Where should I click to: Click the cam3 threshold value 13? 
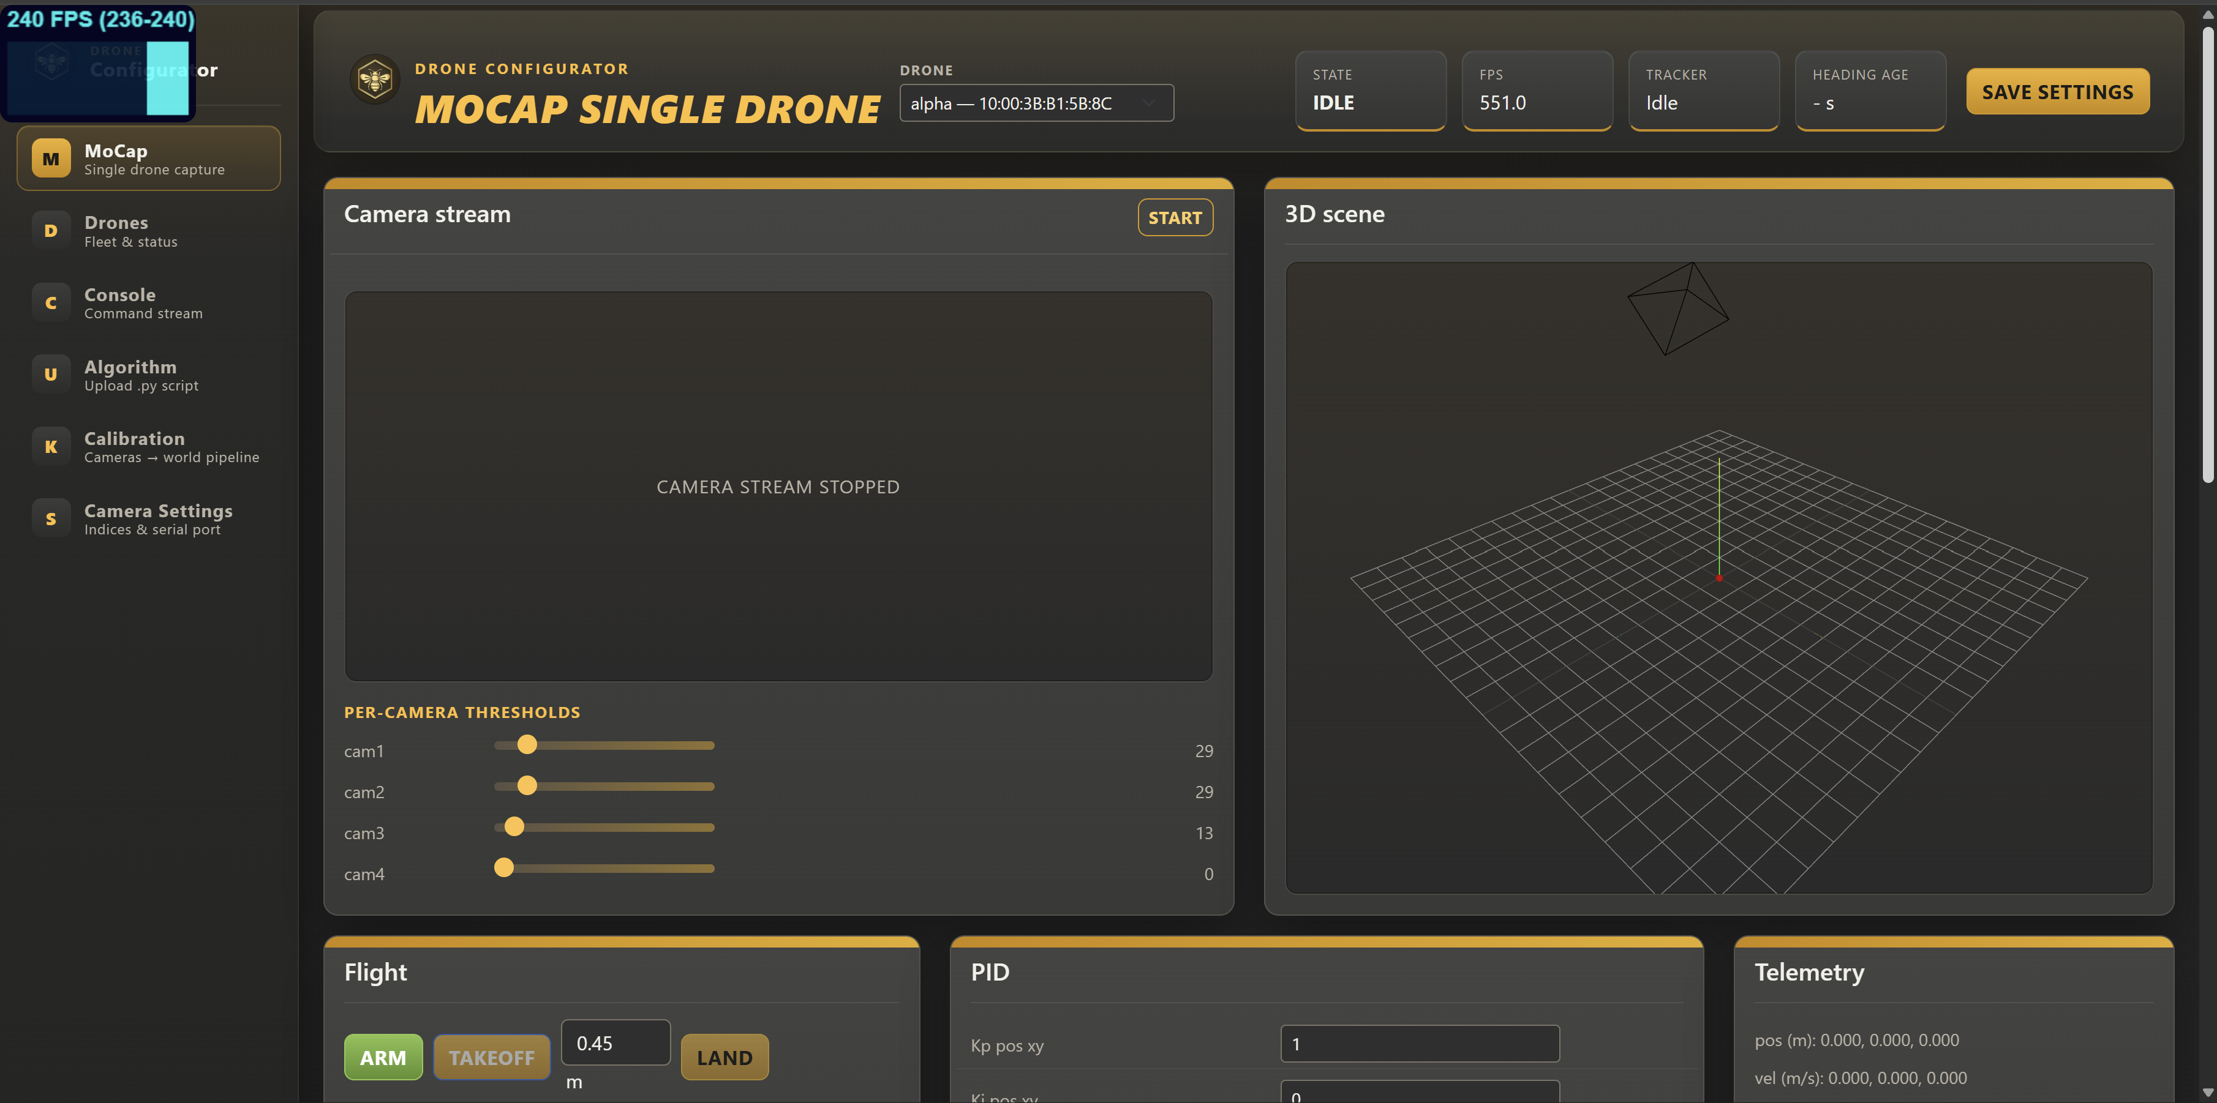point(1204,833)
